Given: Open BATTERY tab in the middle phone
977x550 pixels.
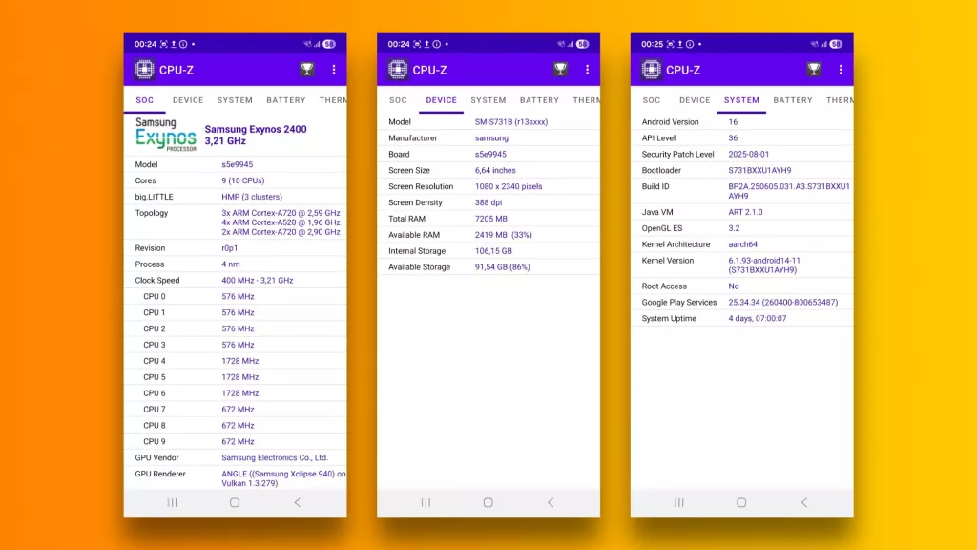Looking at the screenshot, I should point(540,100).
